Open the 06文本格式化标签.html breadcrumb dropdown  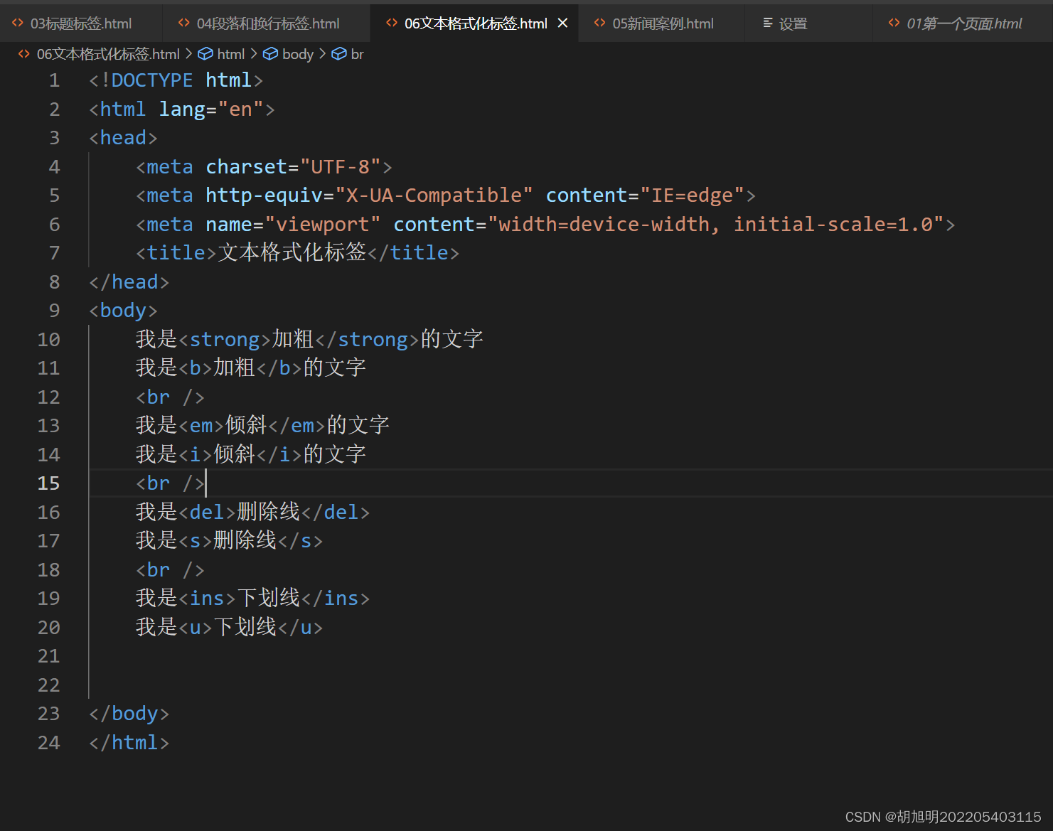[107, 53]
